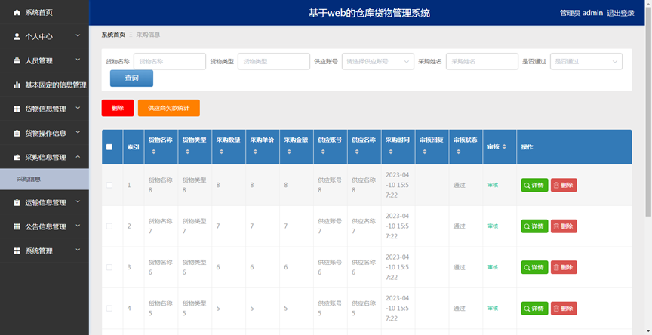Click the blue 查询 button

pyautogui.click(x=131, y=78)
